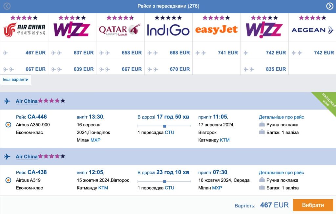The image size is (336, 214).
Task: Choose the Qatar 658 EUR fare
Action: tap(132, 53)
